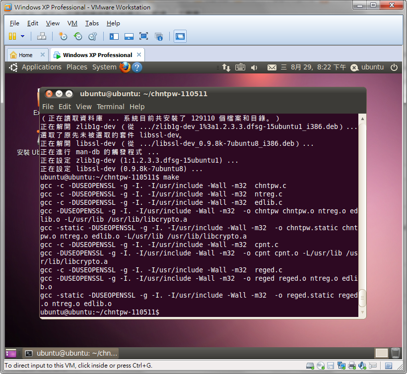Screen dimensions: 407x374
Task: Click the network adapter status icon
Action: [x=341, y=366]
